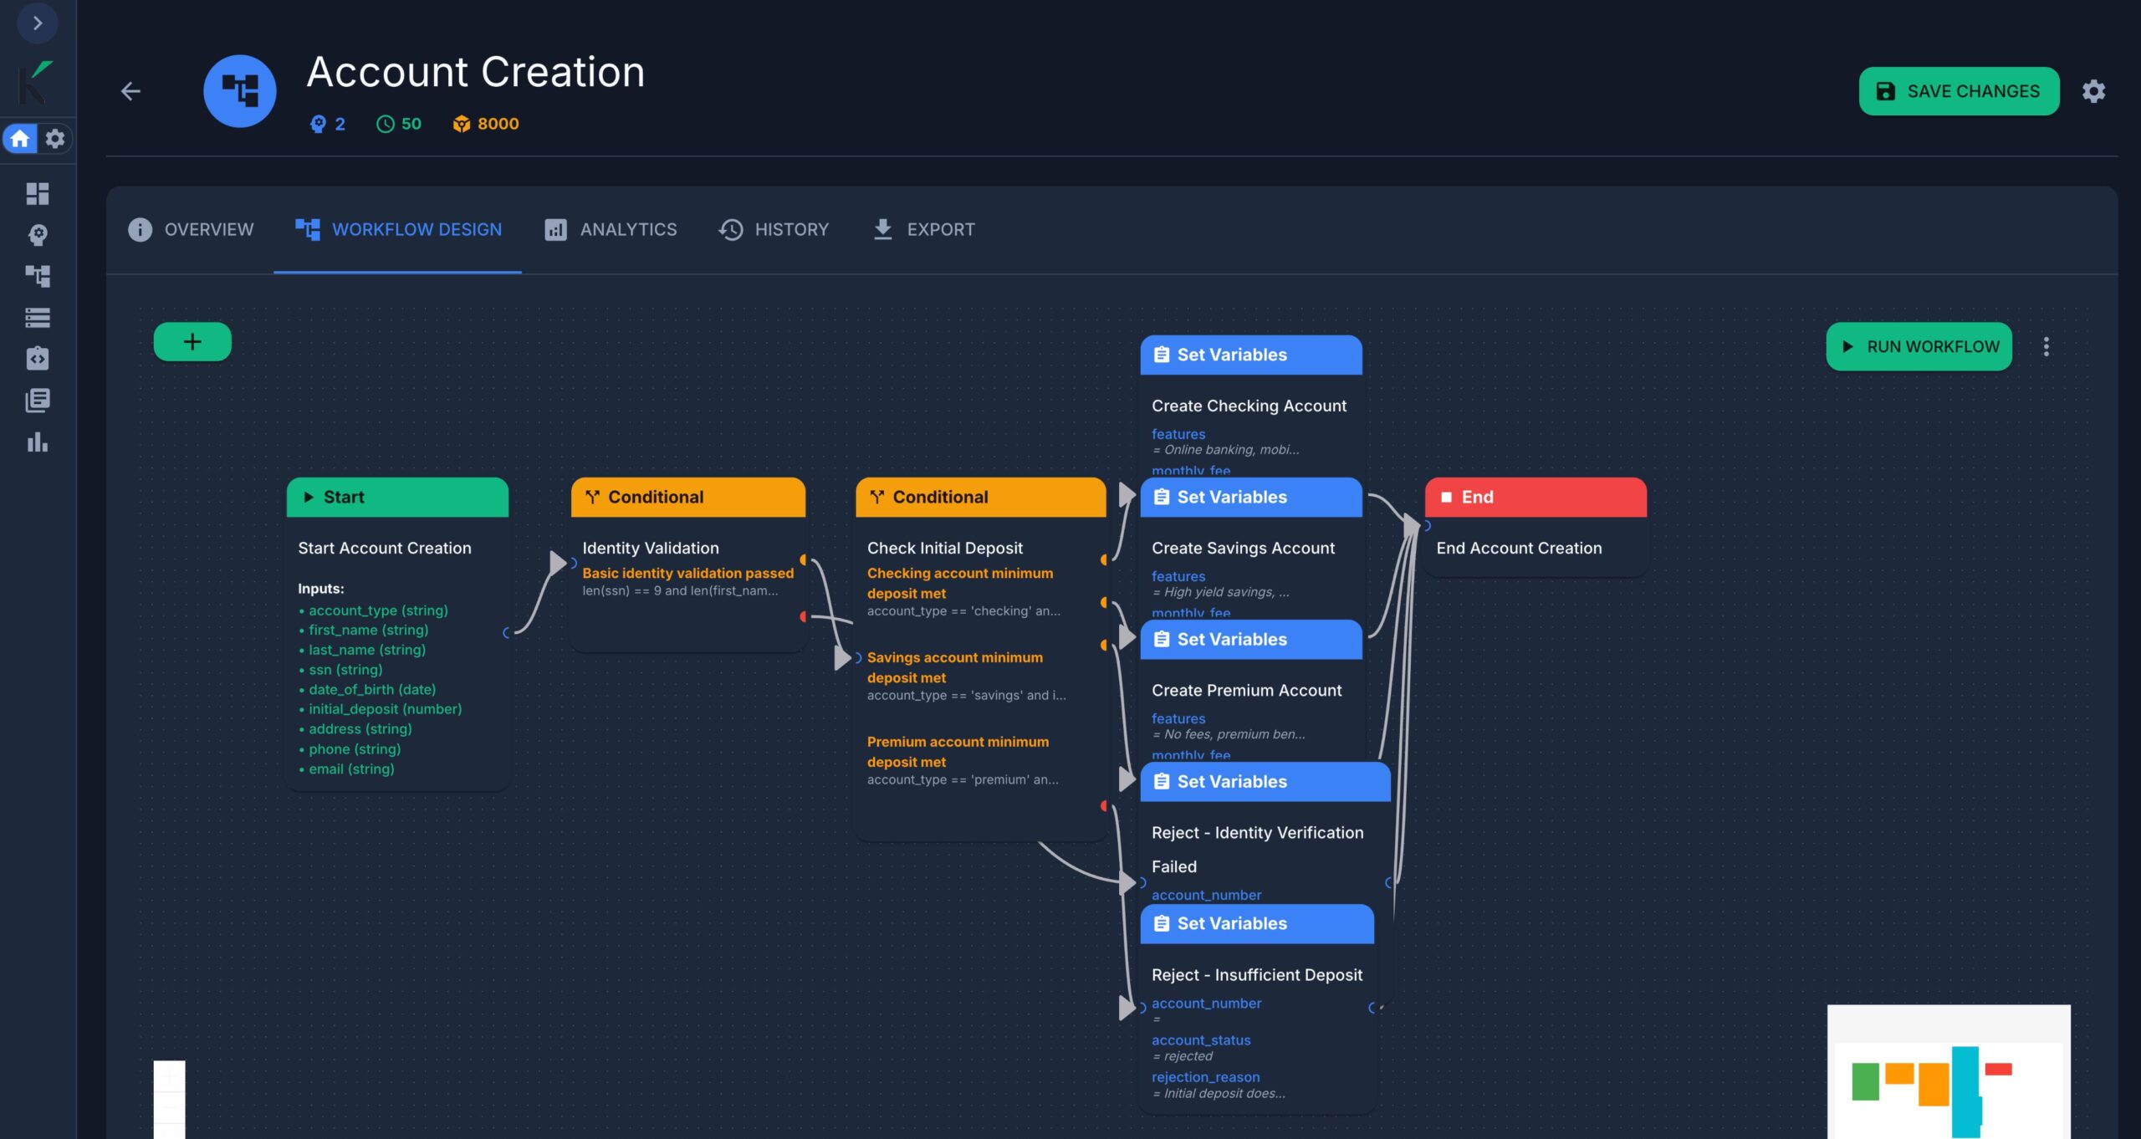
Task: Click the account_status variable label
Action: pyautogui.click(x=1201, y=1040)
